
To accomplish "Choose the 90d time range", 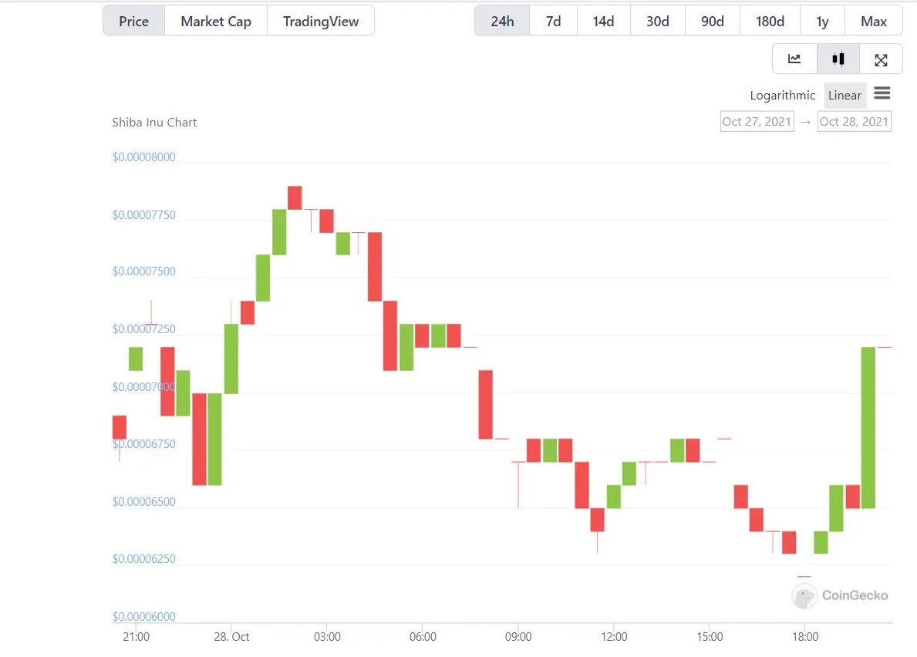I will pyautogui.click(x=713, y=21).
